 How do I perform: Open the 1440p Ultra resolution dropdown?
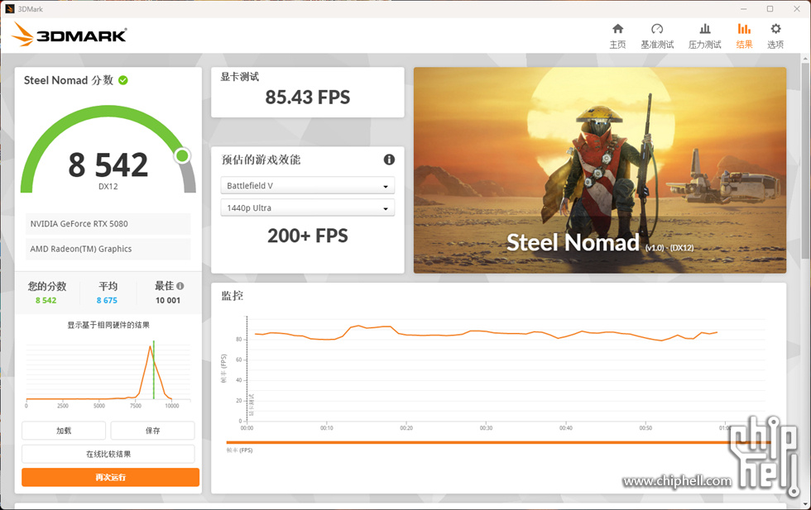click(x=307, y=207)
